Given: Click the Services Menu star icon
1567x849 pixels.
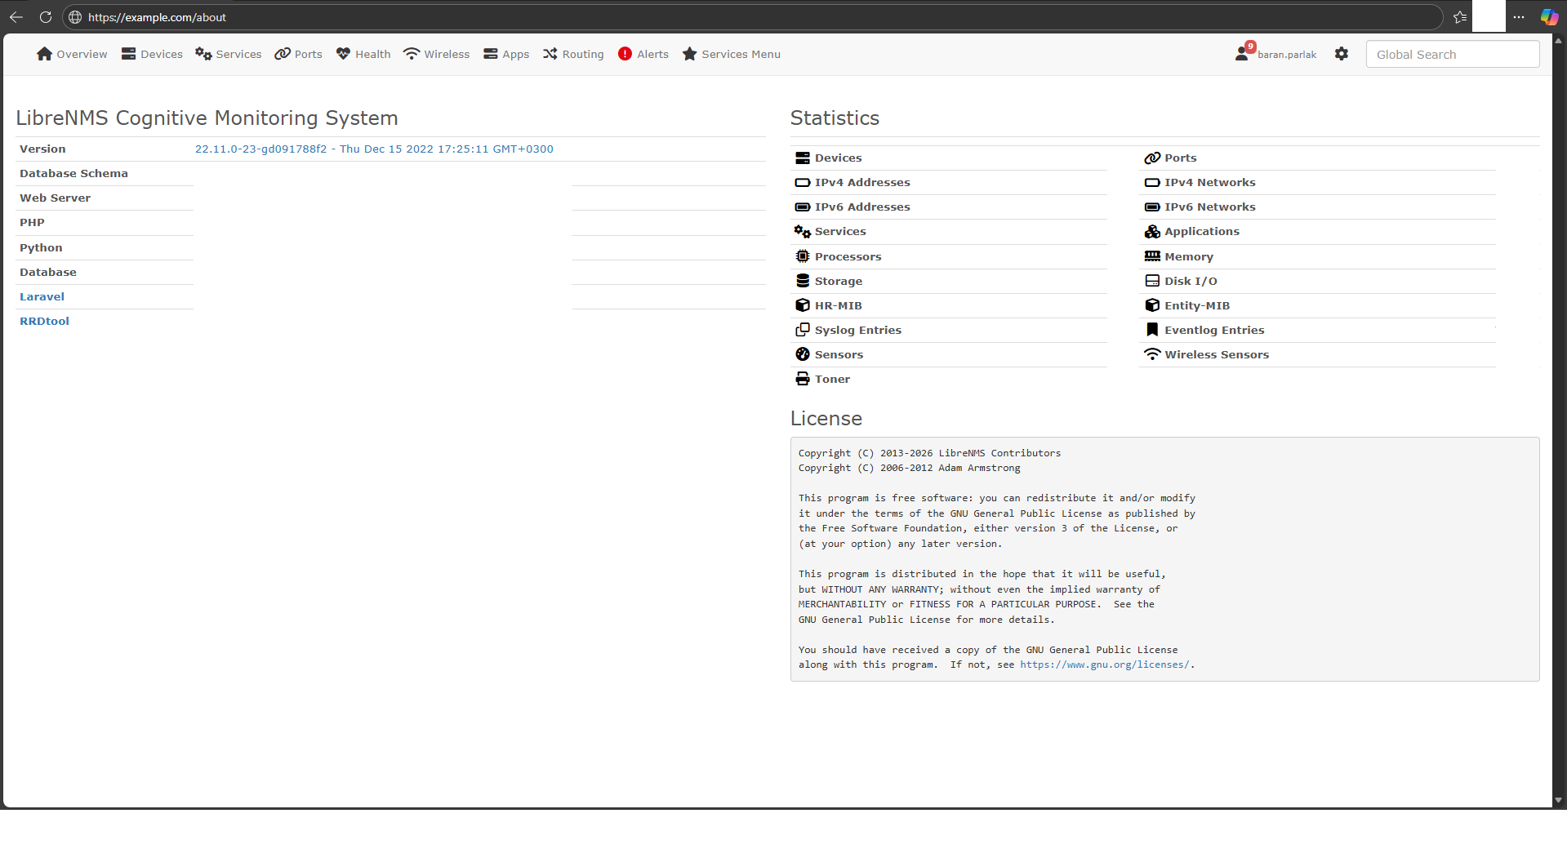Looking at the screenshot, I should pos(690,54).
